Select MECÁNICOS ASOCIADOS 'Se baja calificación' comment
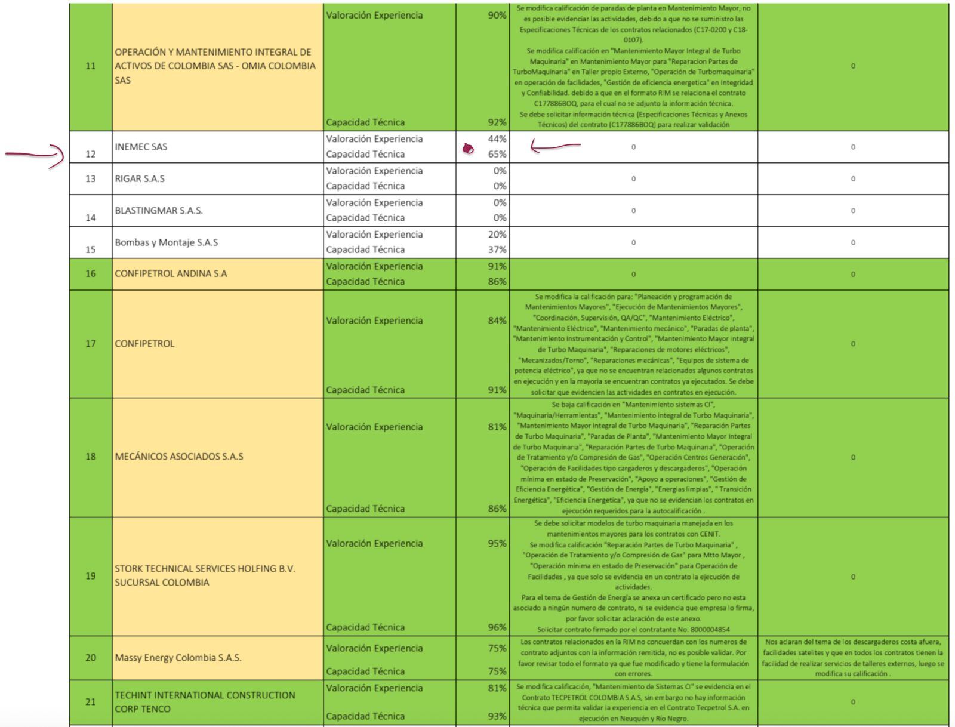 (633, 457)
